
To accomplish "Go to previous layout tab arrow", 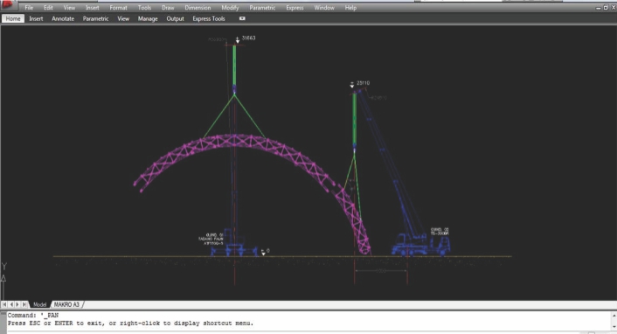I will click(11, 304).
